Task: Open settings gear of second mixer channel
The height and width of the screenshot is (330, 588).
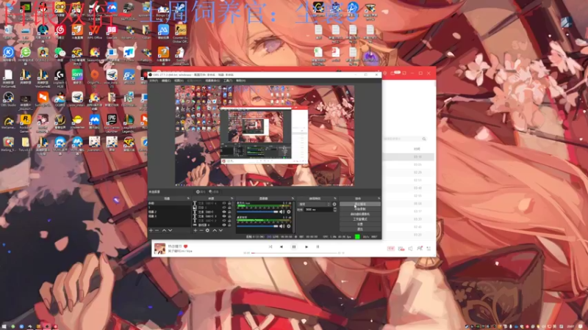Action: point(289,226)
